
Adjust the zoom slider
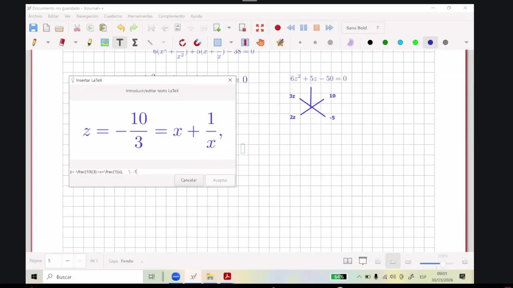click(436, 263)
